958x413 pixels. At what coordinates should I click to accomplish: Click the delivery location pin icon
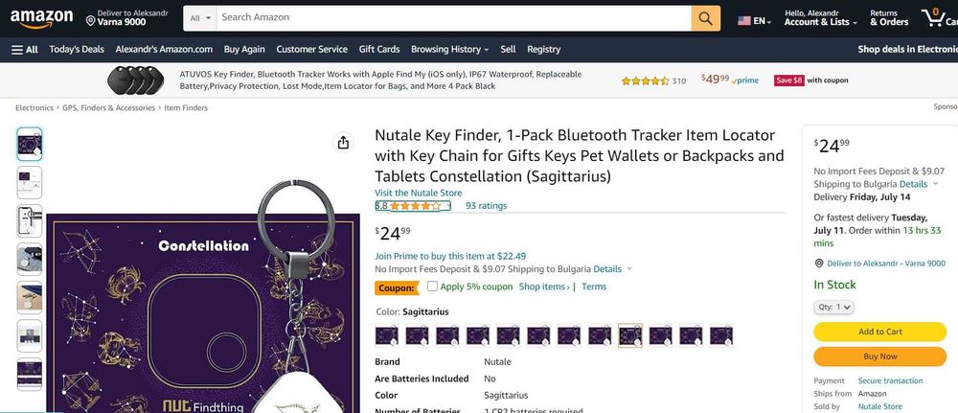coord(90,20)
